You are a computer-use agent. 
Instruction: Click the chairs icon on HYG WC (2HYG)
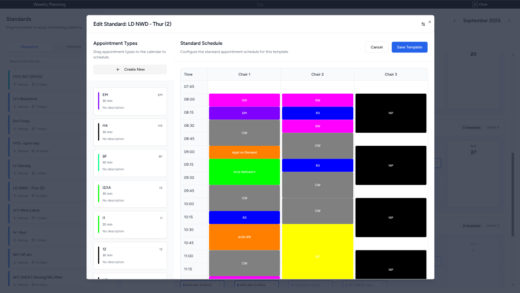pos(33,84)
